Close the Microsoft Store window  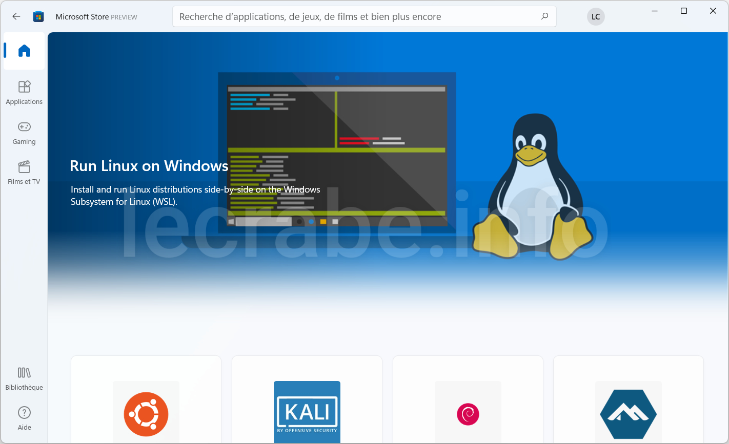click(713, 11)
